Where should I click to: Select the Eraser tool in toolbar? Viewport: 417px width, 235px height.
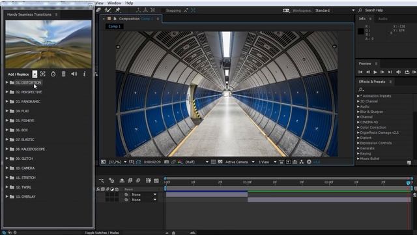pyautogui.click(x=98, y=10)
